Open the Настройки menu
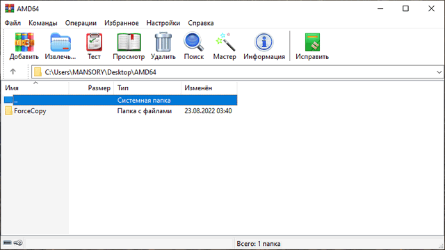445x250 pixels. tap(163, 23)
